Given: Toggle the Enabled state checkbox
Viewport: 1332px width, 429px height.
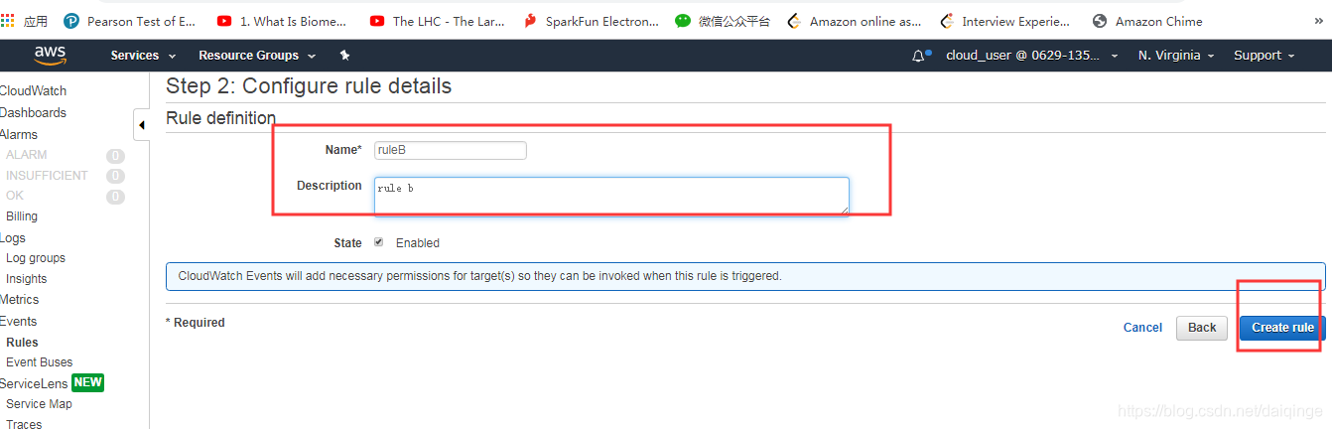Looking at the screenshot, I should tap(378, 242).
